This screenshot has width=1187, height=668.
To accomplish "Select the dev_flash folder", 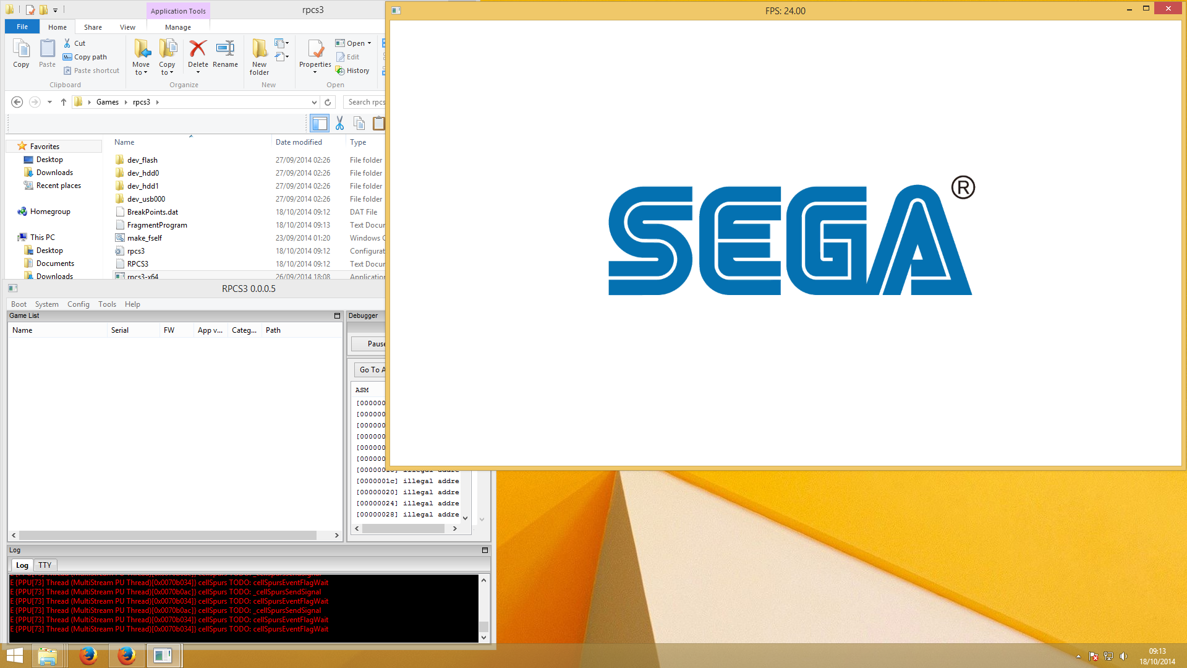I will pyautogui.click(x=142, y=160).
